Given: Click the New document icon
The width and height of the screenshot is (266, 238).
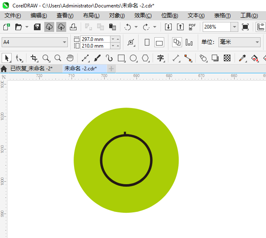Looking at the screenshot, I should [7, 27].
